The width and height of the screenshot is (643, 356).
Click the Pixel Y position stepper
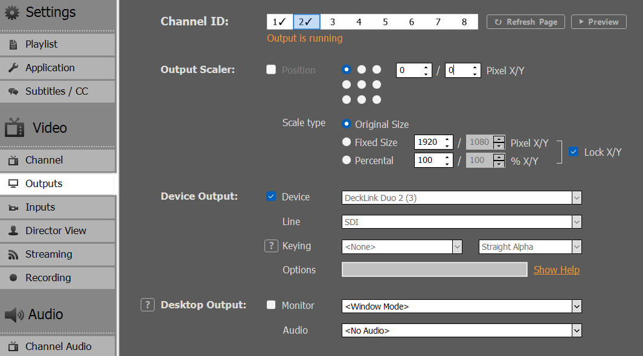tap(475, 71)
